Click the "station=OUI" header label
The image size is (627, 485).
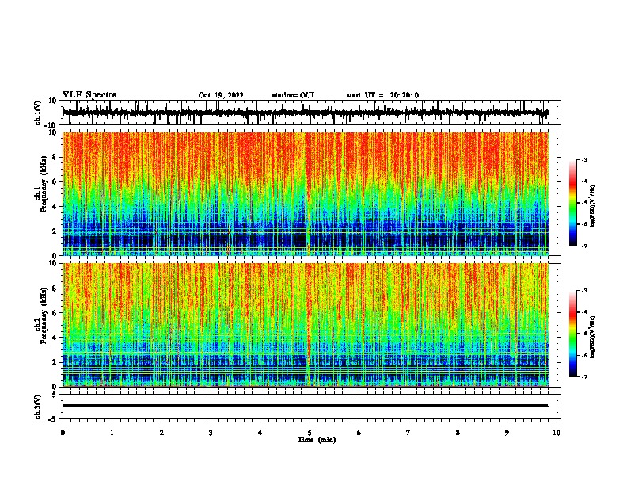pos(293,95)
